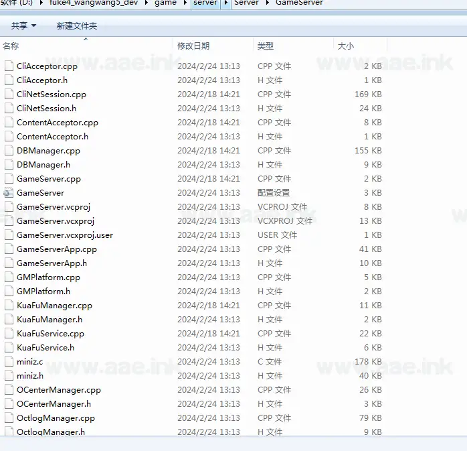Image resolution: width=467 pixels, height=451 pixels.
Task: Select file name CliNetSession.cpp
Action: point(52,94)
